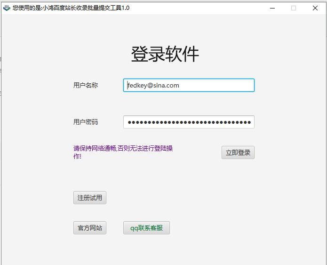
Task: Focus the 用户密码 password field
Action: coord(188,122)
